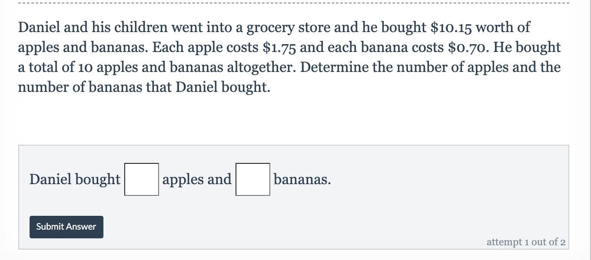This screenshot has width=591, height=260.
Task: Click the 'bananas.' label after second box
Action: pyautogui.click(x=302, y=179)
